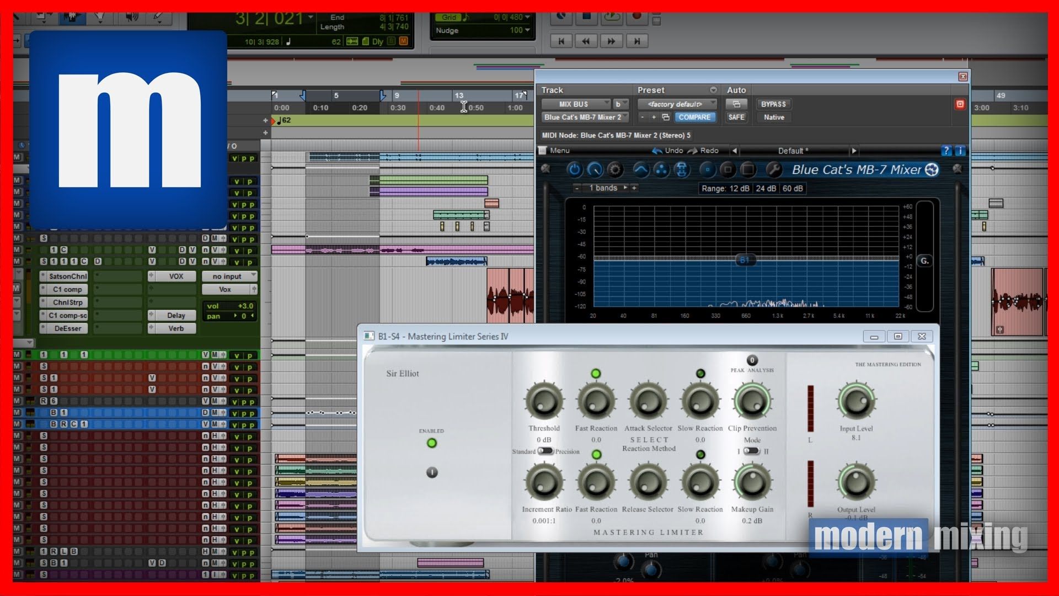Click the BYPASS button
The height and width of the screenshot is (596, 1059).
[x=773, y=104]
